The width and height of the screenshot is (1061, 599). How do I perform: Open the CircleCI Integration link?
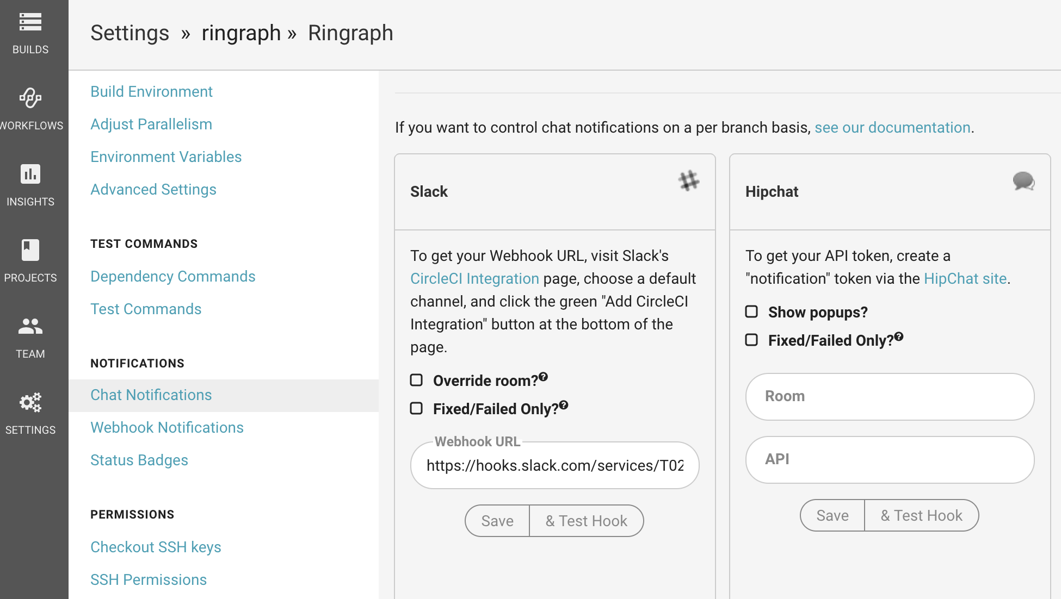(x=474, y=278)
